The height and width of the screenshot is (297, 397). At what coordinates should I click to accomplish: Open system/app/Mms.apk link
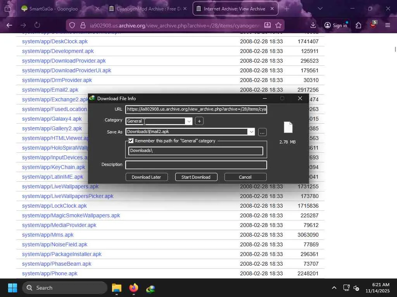(x=48, y=235)
